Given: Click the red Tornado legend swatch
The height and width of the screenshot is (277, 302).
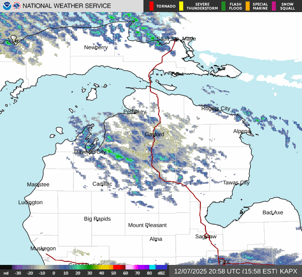Looking at the screenshot, I should 151,6.
